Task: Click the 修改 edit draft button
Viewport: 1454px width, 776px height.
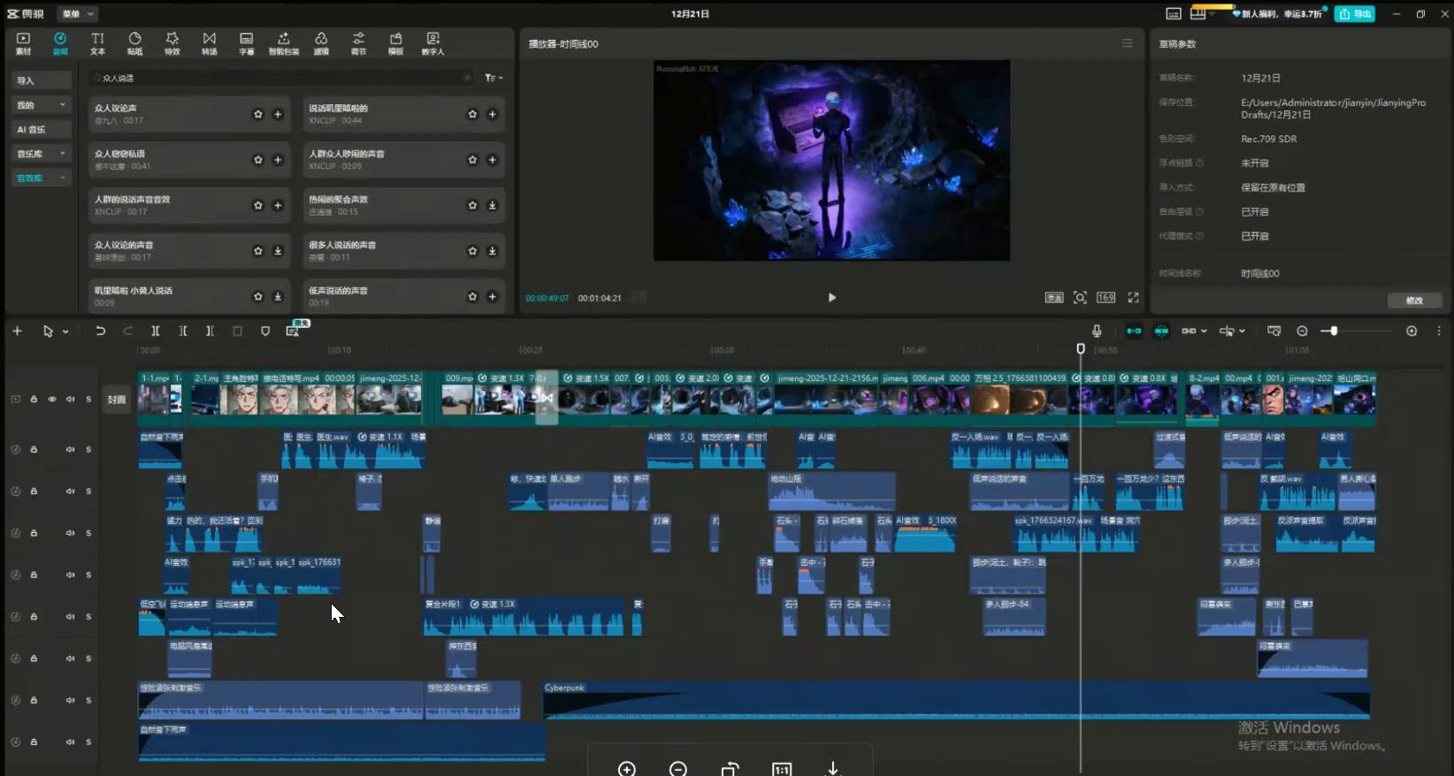Action: [x=1414, y=301]
